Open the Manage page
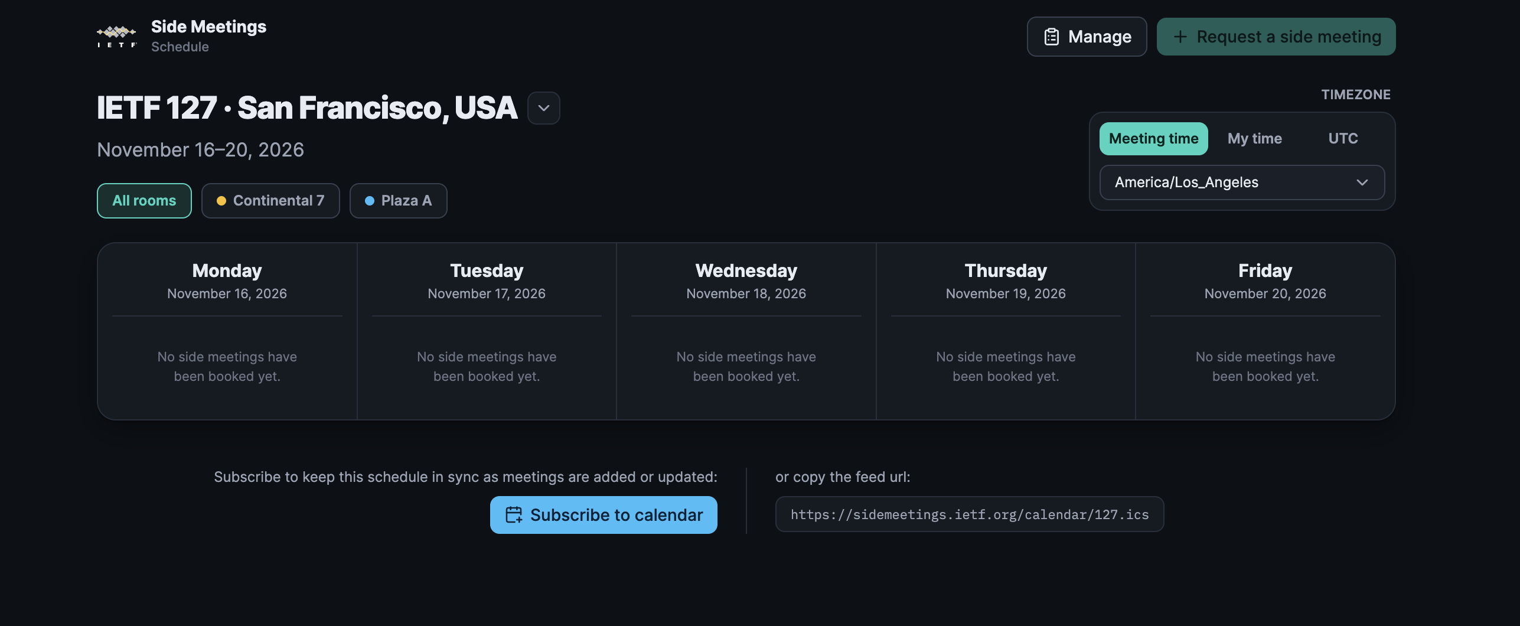The image size is (1520, 626). [x=1087, y=37]
